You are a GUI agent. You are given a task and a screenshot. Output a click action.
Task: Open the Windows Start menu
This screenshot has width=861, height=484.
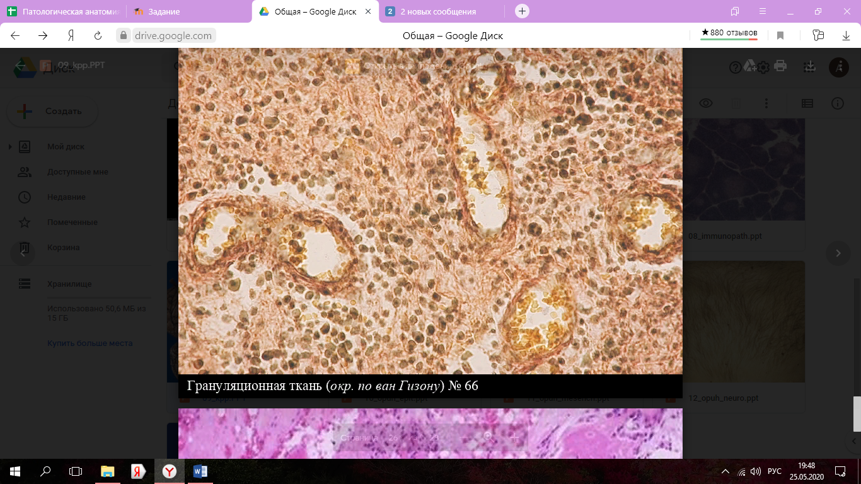pyautogui.click(x=15, y=471)
